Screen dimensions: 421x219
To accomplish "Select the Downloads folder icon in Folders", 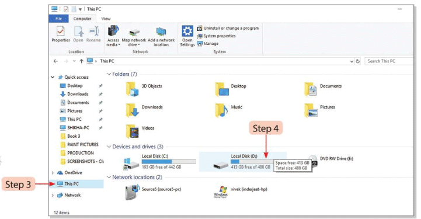I will point(132,110).
